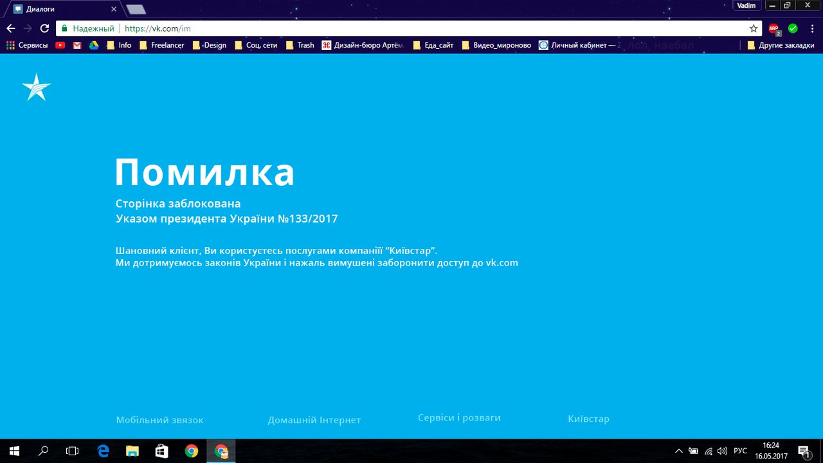Launch Microsoft Edge from the taskbar
Image resolution: width=823 pixels, height=463 pixels.
[103, 451]
